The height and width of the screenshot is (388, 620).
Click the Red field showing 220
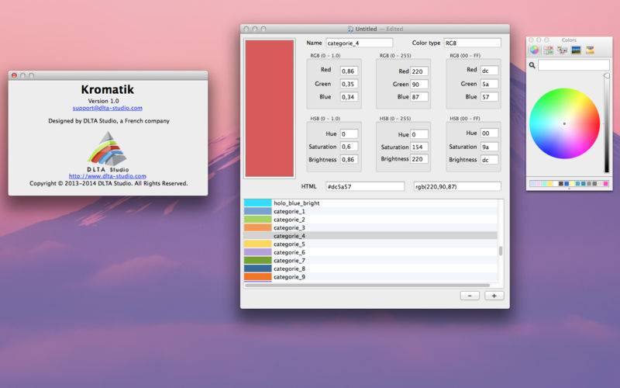(x=419, y=71)
